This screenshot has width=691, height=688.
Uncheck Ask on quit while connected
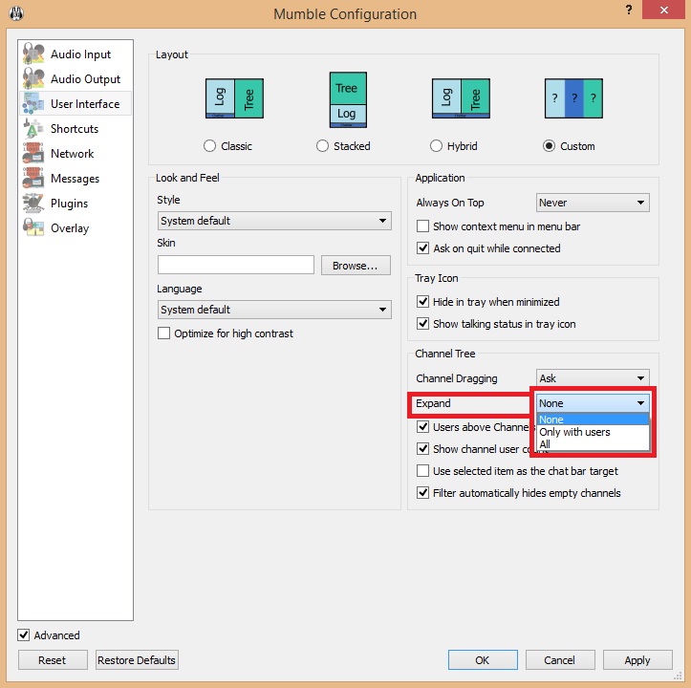click(423, 248)
